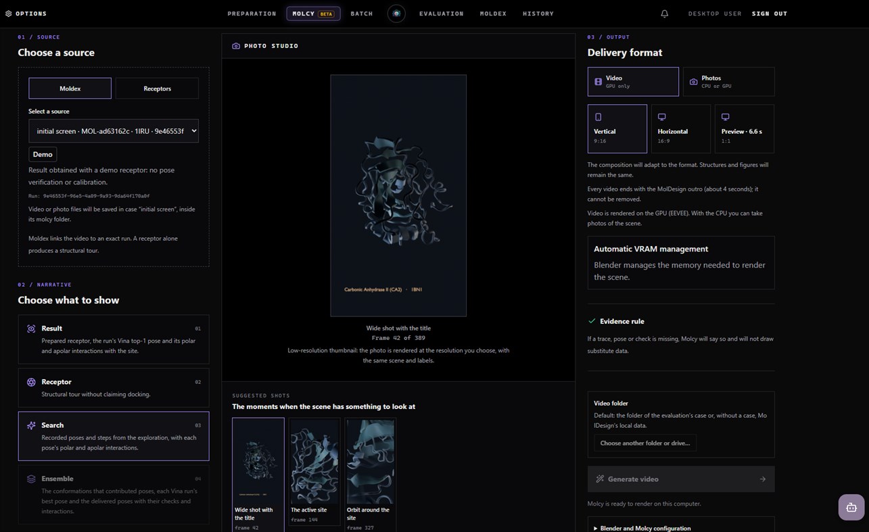
Task: Open the source selection dropdown
Action: (x=114, y=131)
